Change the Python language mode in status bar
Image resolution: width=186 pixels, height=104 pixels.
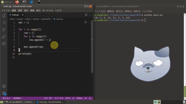79,98
